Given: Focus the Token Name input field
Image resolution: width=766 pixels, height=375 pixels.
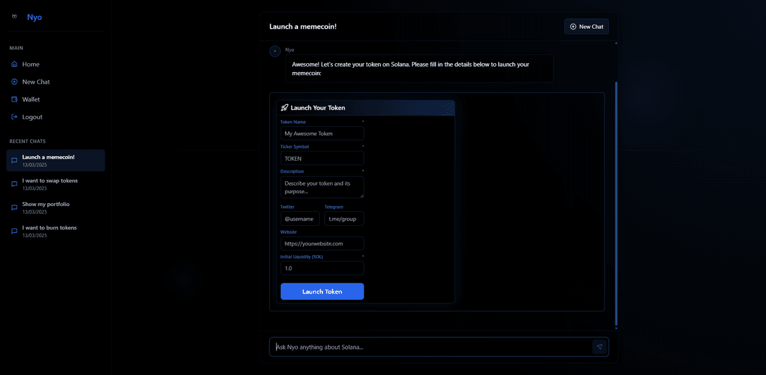Looking at the screenshot, I should [x=322, y=133].
